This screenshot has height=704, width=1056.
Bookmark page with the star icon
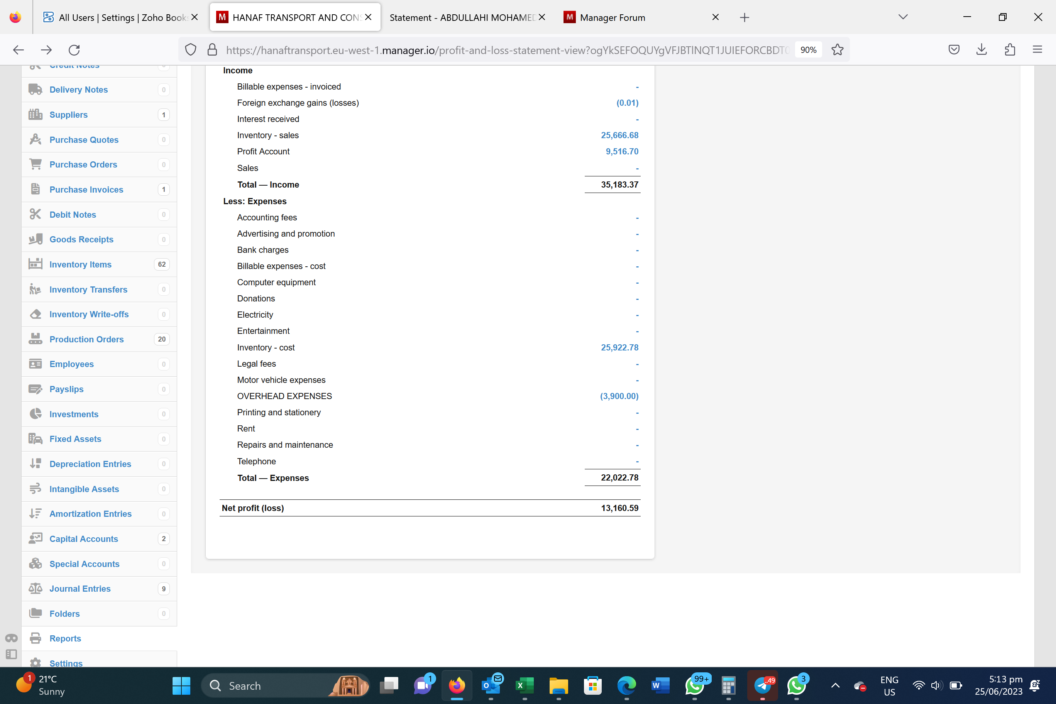[837, 50]
